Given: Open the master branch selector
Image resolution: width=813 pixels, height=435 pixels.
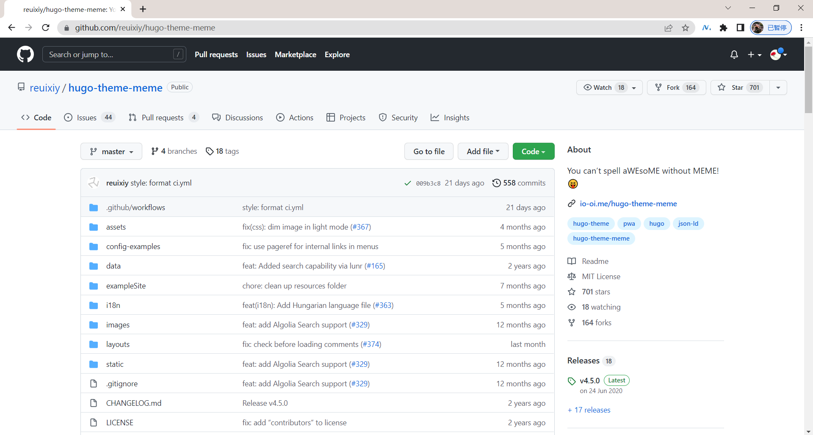Looking at the screenshot, I should tap(111, 151).
